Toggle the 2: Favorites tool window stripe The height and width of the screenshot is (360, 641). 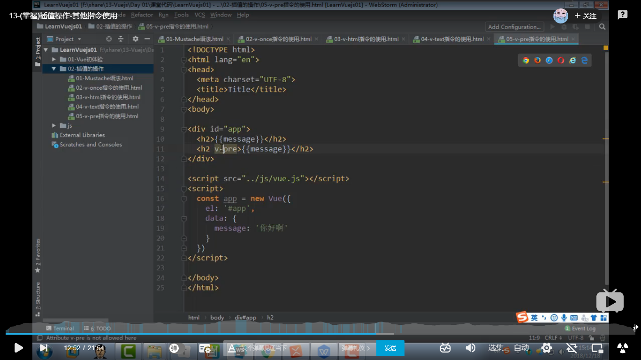[x=38, y=256]
